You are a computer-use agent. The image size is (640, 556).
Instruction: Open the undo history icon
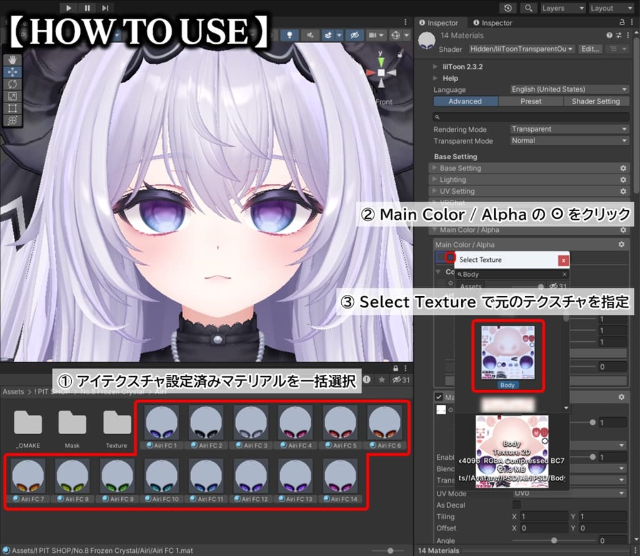tap(508, 8)
